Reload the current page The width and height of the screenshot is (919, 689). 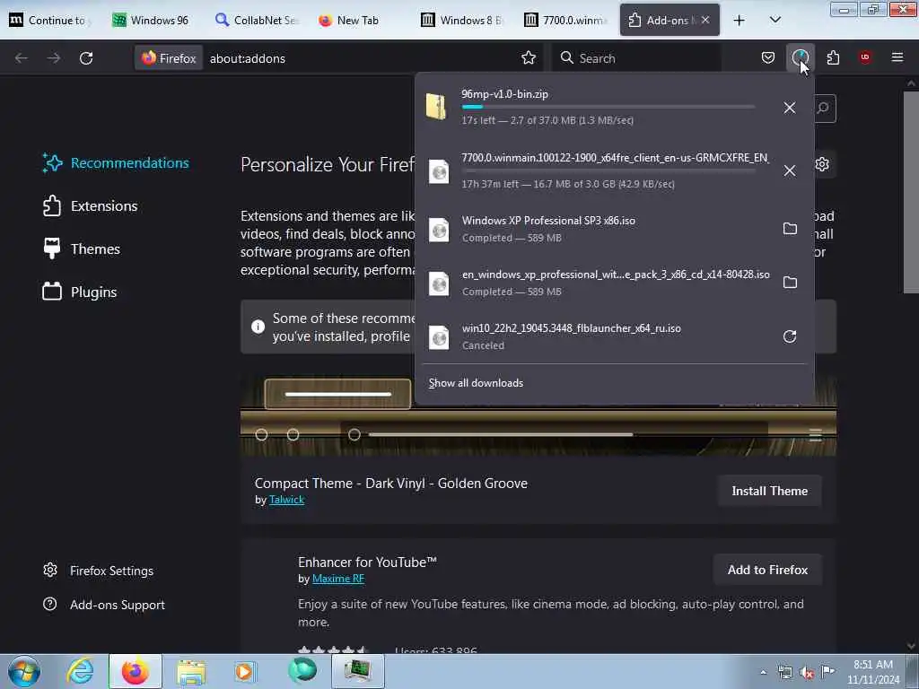[x=86, y=58]
